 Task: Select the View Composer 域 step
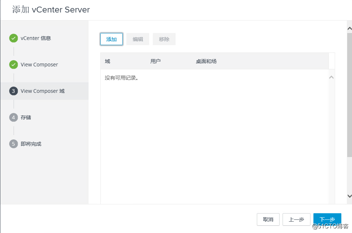click(x=44, y=91)
